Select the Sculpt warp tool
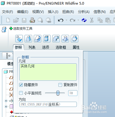Viewport: 115px width, 117px height. pyautogui.click(x=75, y=39)
